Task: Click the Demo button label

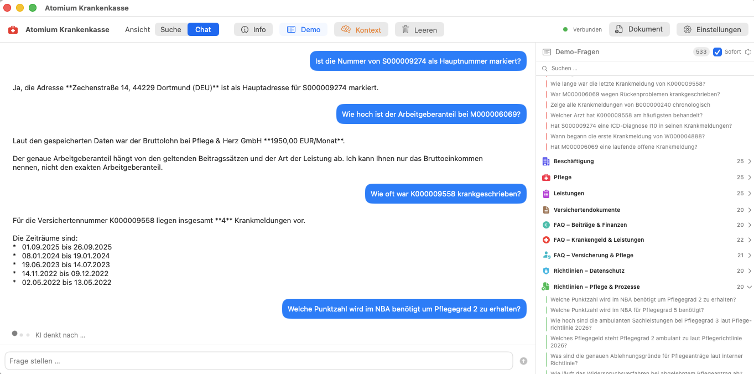Action: (x=311, y=30)
